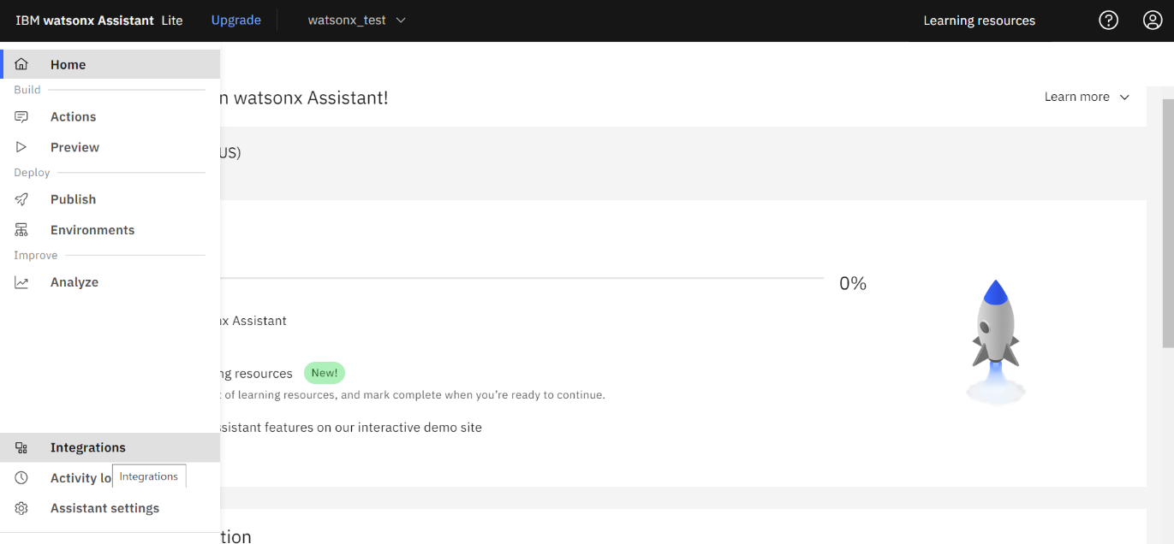
Task: Open the user profile avatar icon
Action: 1153,21
